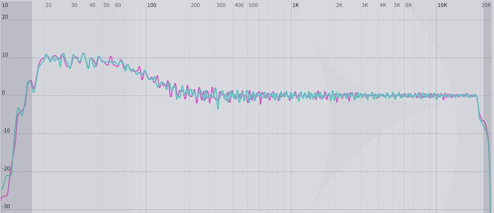Click the 20 Hz frequency axis label
Image resolution: width=494 pixels, height=213 pixels.
(x=49, y=5)
